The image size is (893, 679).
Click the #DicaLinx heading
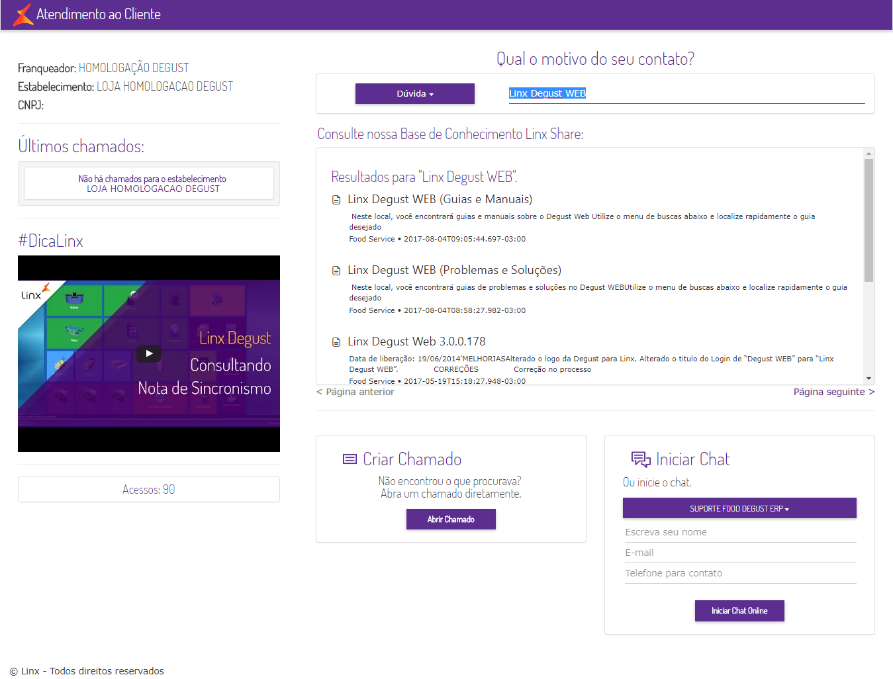tap(51, 241)
